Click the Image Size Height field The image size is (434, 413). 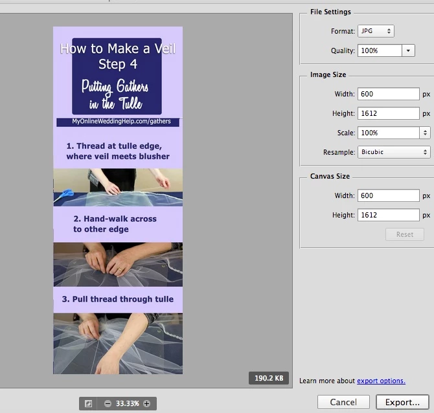pyautogui.click(x=388, y=113)
